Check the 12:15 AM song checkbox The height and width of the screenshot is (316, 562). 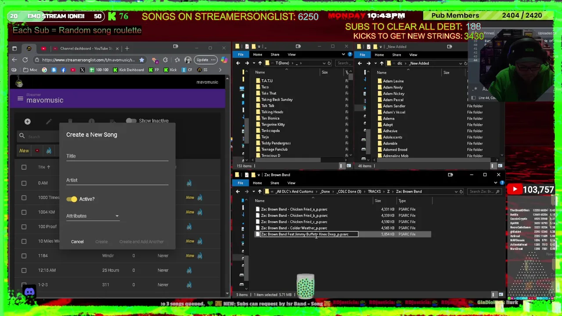pyautogui.click(x=24, y=270)
